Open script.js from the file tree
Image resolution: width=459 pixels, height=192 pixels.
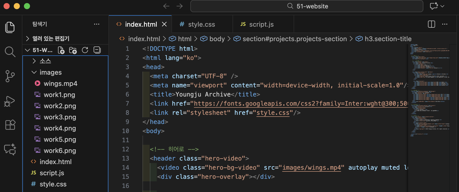[66, 173]
